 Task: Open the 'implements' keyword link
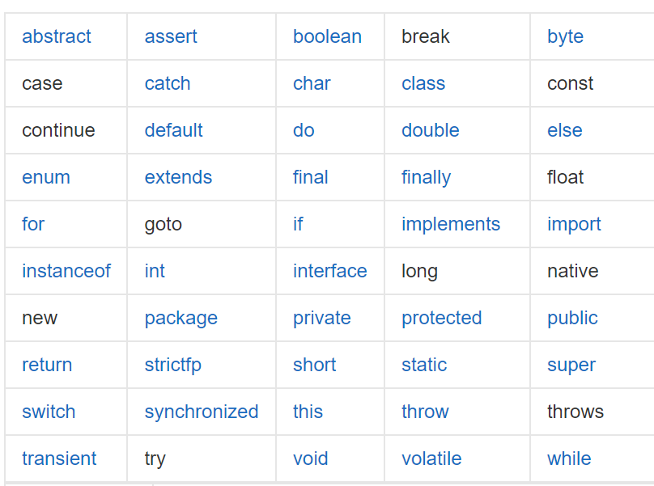451,224
